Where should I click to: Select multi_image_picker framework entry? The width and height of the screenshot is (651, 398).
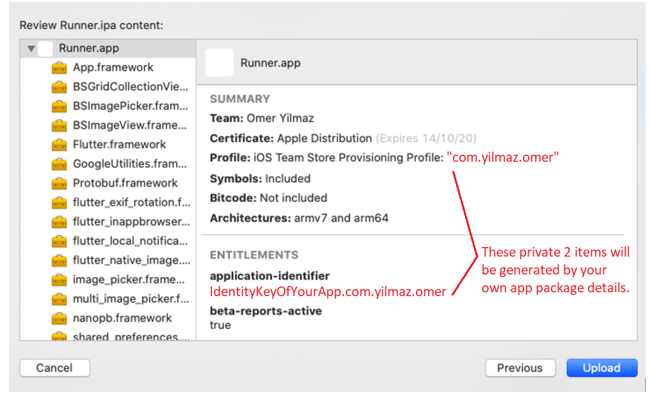pos(131,299)
